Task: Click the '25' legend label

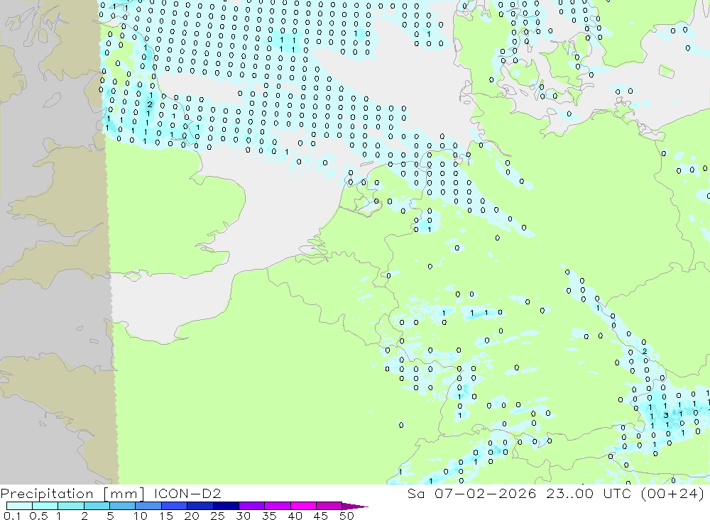Action: click(217, 516)
